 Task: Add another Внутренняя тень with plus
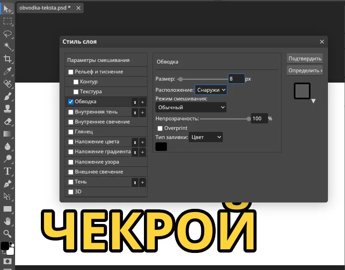point(143,112)
